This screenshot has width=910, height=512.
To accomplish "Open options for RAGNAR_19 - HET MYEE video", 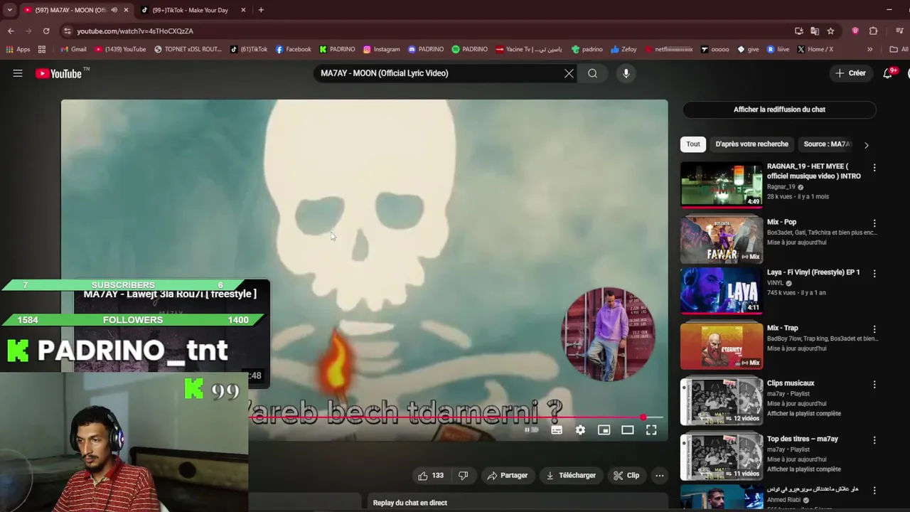I will (874, 168).
